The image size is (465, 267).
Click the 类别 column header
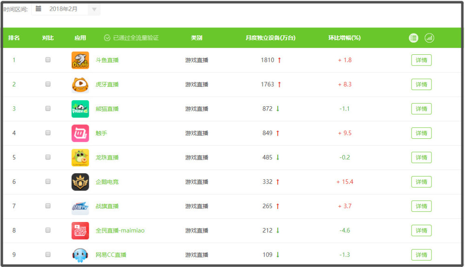(197, 38)
